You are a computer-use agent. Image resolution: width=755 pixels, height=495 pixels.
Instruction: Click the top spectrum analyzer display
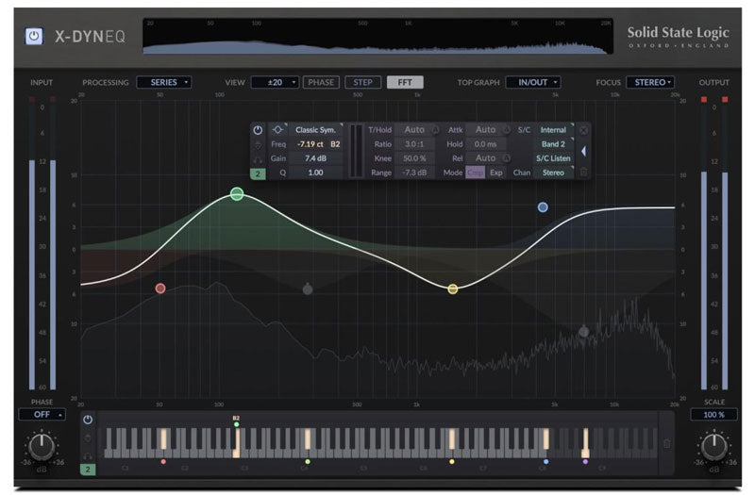point(378,36)
